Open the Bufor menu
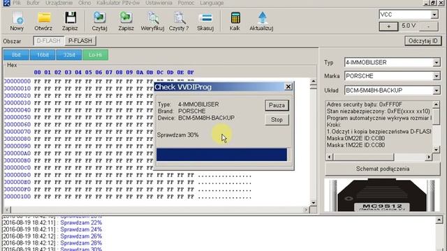The image size is (447, 251). tap(33, 3)
